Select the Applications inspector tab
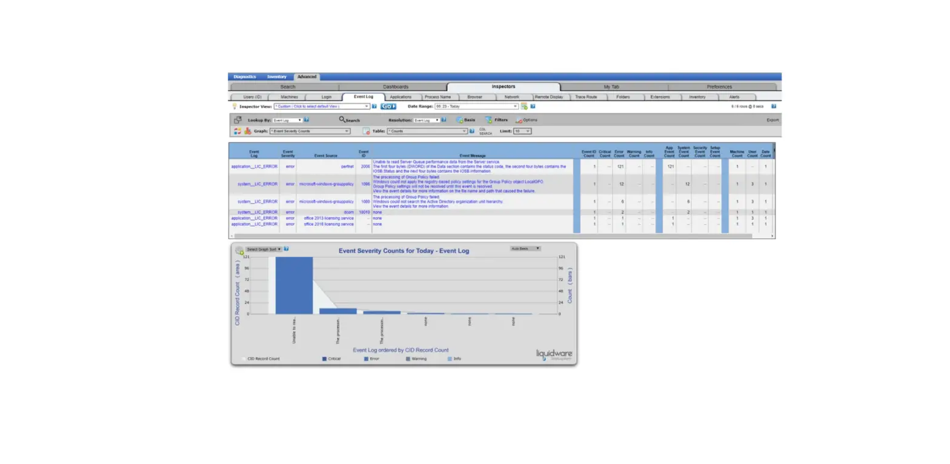950x464 pixels. (400, 97)
